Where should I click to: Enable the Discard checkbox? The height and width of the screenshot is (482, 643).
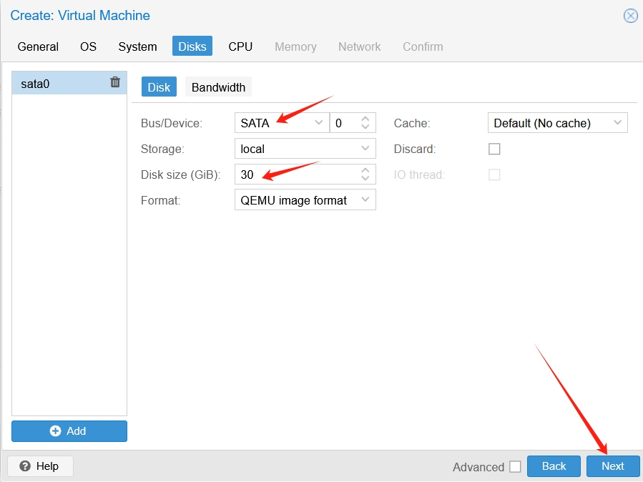tap(494, 149)
